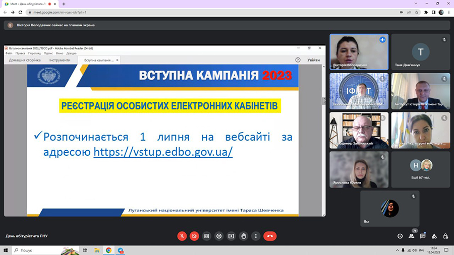Open the vstup.edbo.gov.ua link in slide
This screenshot has width=454, height=255.
163,152
